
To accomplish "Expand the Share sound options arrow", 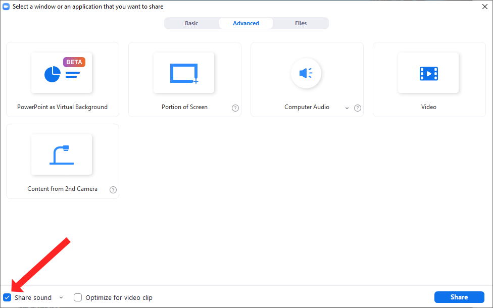I will [61, 297].
